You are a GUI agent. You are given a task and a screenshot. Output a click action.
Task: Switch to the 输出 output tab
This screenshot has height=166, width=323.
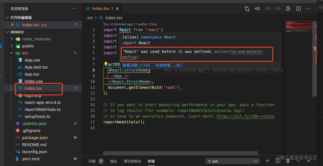pos(114,161)
